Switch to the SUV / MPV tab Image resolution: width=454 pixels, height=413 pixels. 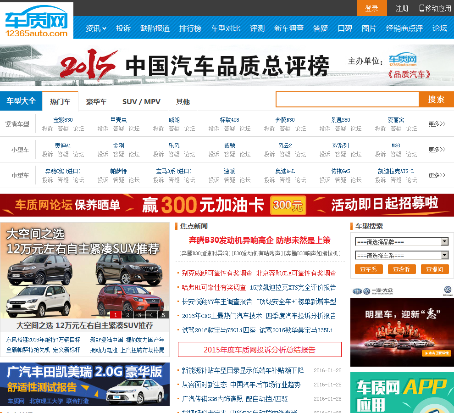141,101
